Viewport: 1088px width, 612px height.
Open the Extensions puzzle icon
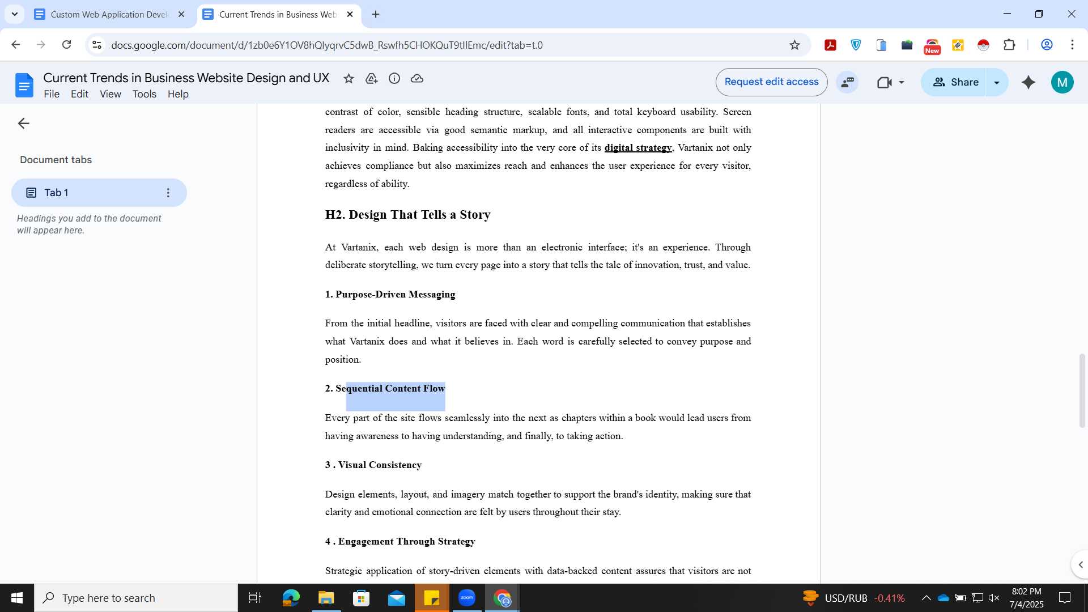[1009, 45]
